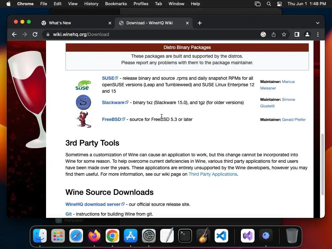Go back to the previous page

(x=14, y=34)
